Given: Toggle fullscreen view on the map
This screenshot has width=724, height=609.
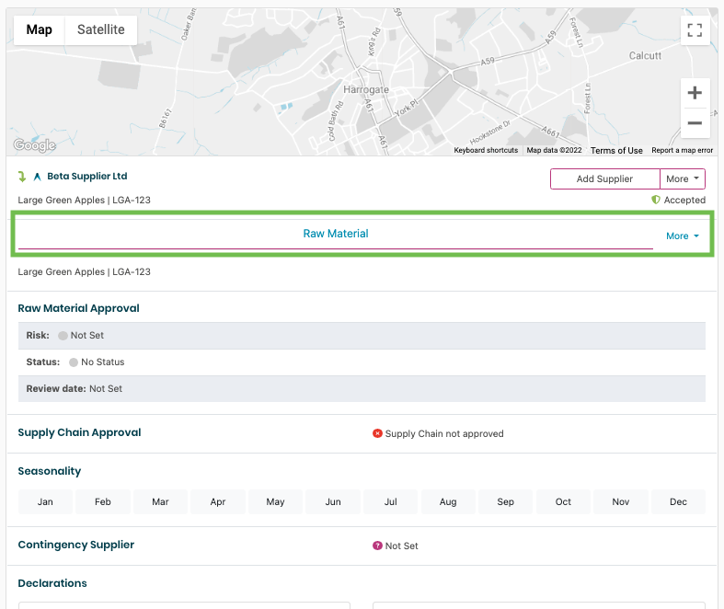Looking at the screenshot, I should click(x=695, y=29).
